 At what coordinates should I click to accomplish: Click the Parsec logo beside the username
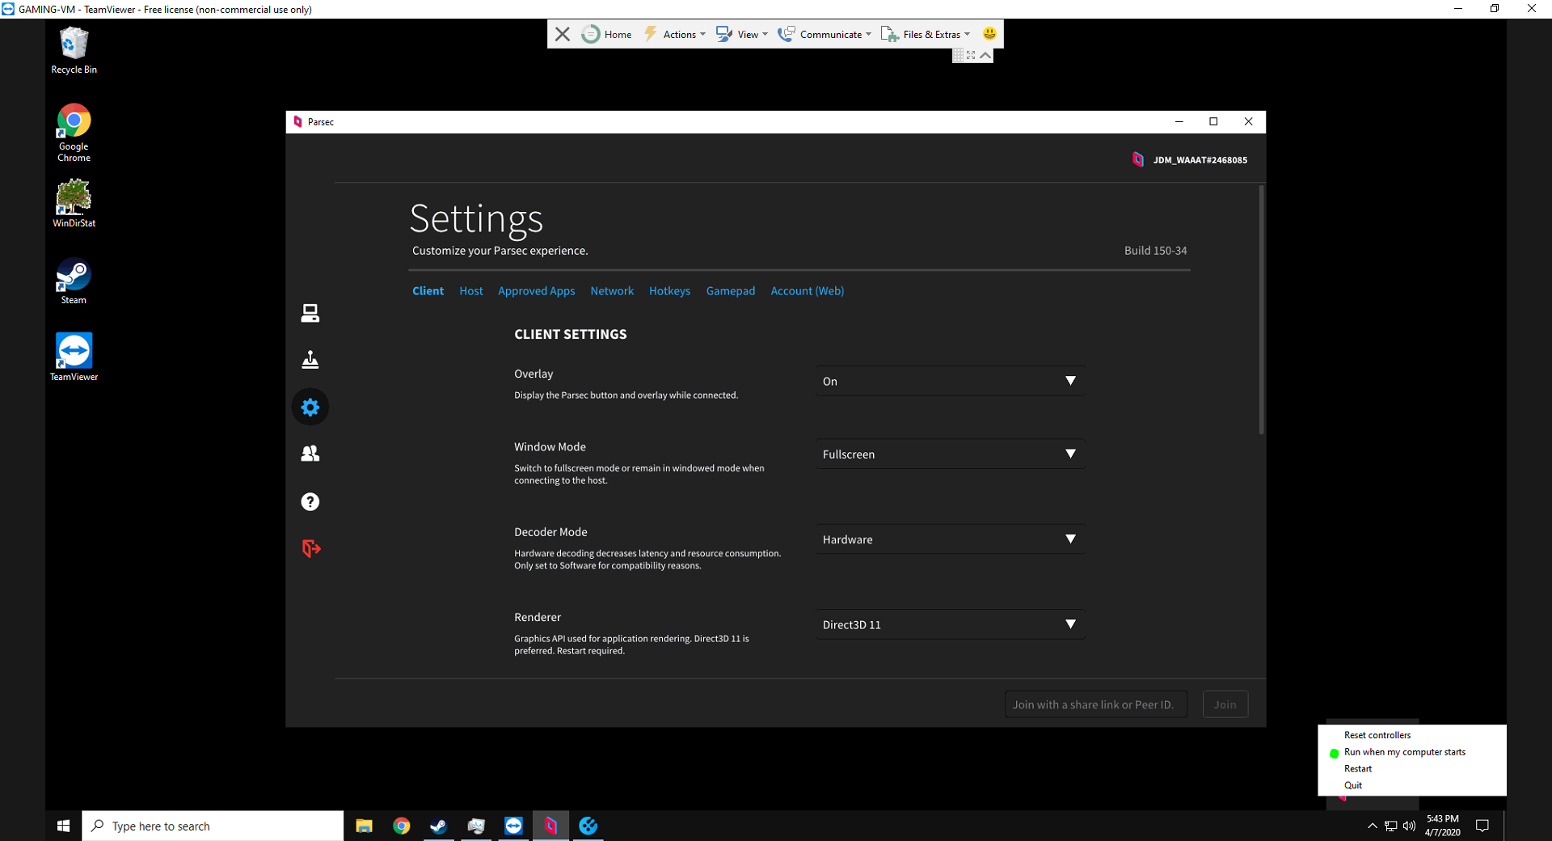(x=1137, y=159)
